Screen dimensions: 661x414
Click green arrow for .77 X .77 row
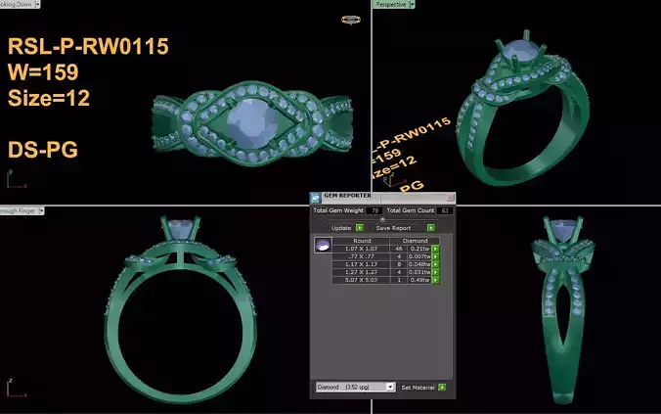click(435, 256)
